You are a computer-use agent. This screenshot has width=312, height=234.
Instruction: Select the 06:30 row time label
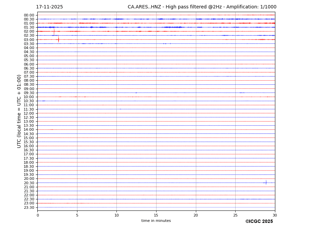pos(29,68)
